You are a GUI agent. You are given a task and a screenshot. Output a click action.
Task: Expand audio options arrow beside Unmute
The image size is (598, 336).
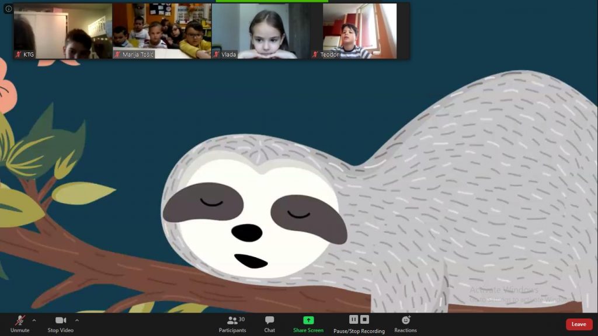point(34,320)
